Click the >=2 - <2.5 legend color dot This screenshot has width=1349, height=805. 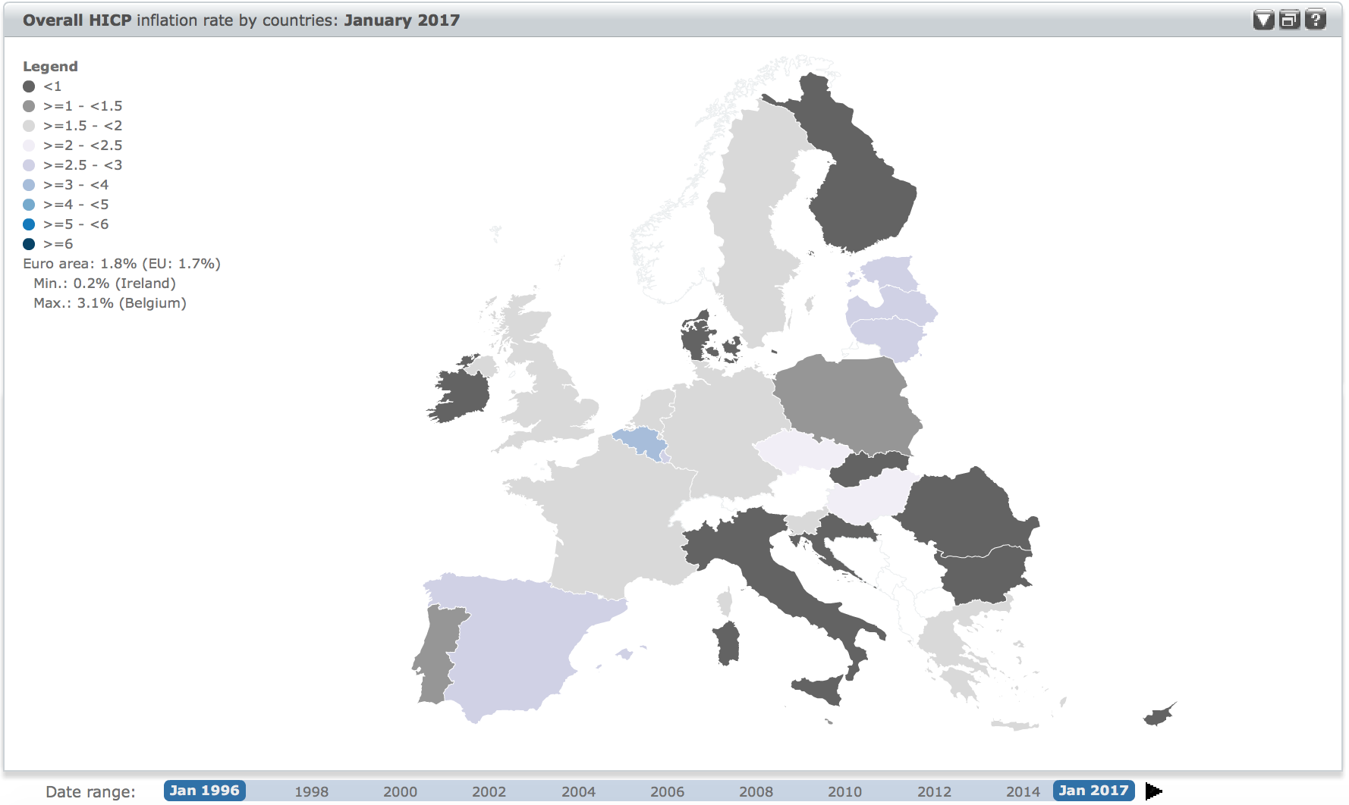tap(29, 146)
